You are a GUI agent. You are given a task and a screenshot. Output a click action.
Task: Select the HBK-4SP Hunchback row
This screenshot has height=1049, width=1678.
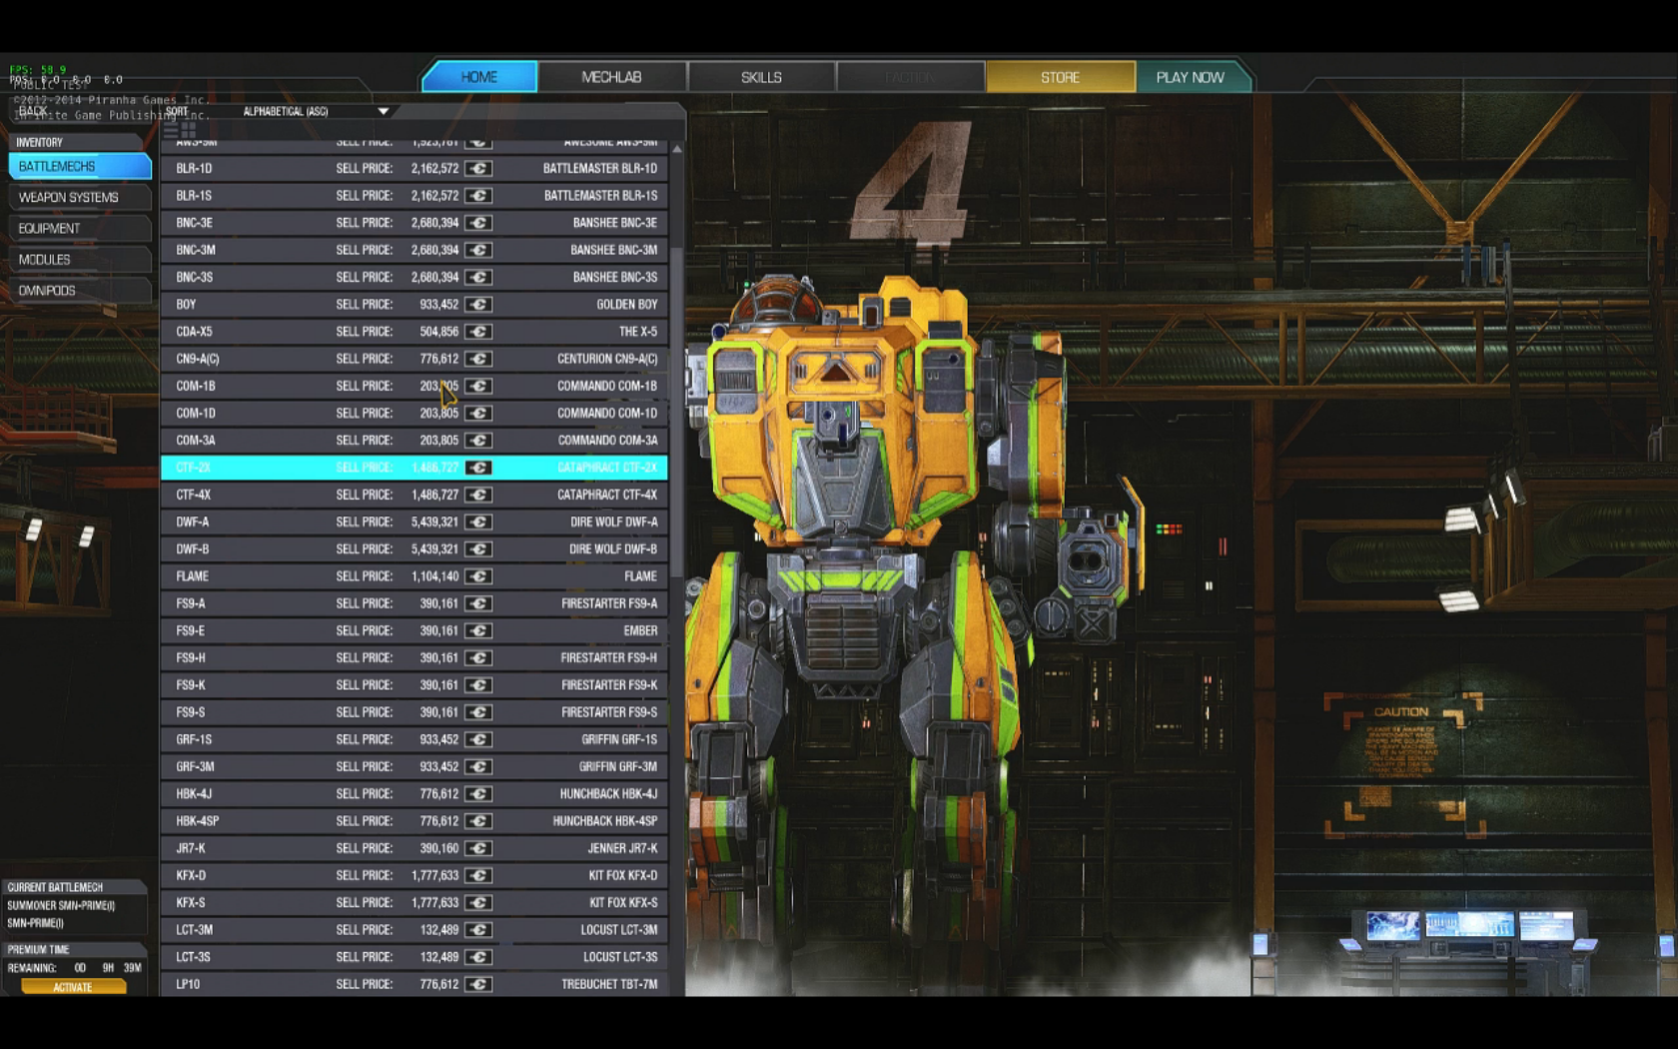[x=415, y=821]
